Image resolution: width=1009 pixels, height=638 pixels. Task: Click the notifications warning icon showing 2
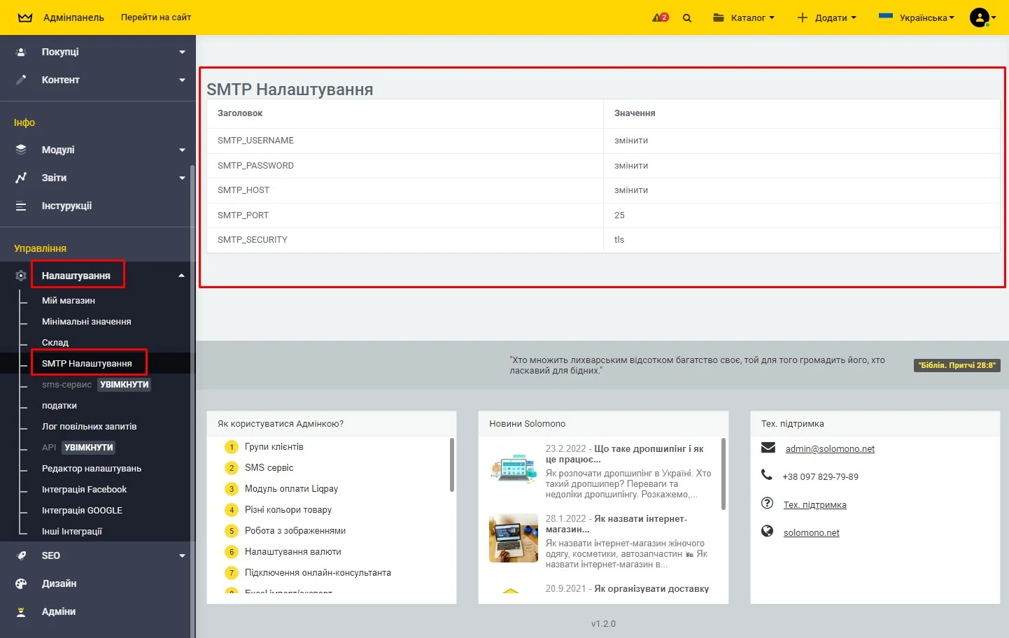[x=658, y=17]
